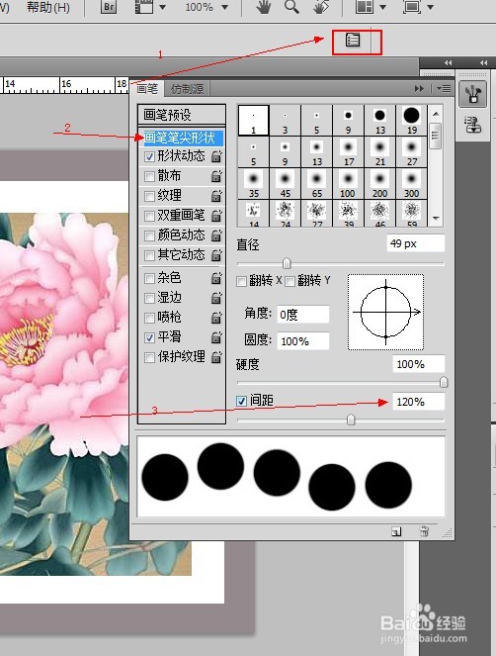Image resolution: width=496 pixels, height=656 pixels.
Task: Switch to 画笔 tab
Action: 147,89
